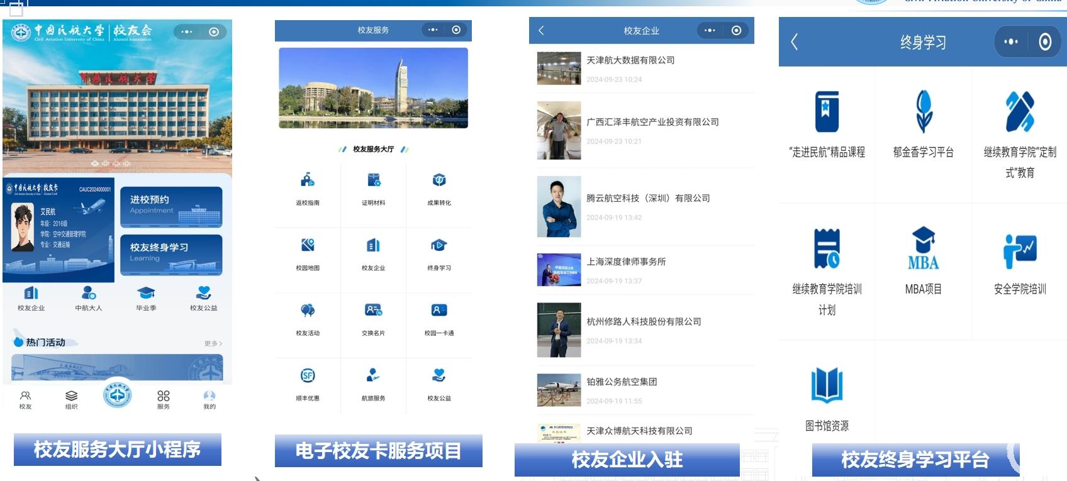Open more menu on home screen header
1067x481 pixels.
click(187, 31)
